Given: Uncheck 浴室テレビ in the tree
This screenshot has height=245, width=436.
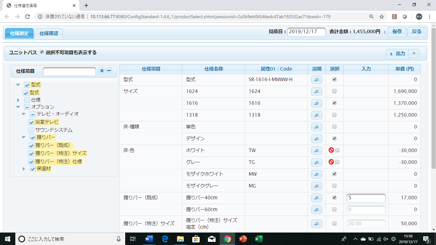Looking at the screenshot, I should point(31,122).
